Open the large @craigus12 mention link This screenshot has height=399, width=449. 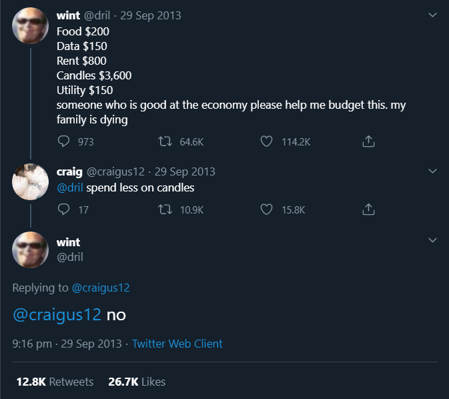[x=57, y=315]
